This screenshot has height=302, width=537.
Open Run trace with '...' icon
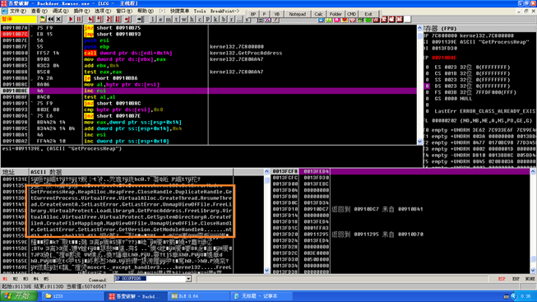click(239, 19)
